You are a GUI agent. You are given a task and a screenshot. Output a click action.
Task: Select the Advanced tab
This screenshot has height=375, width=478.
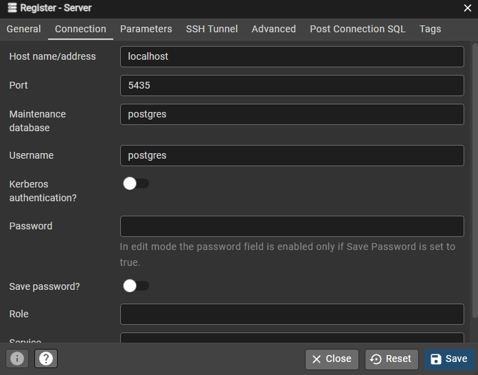click(x=274, y=29)
